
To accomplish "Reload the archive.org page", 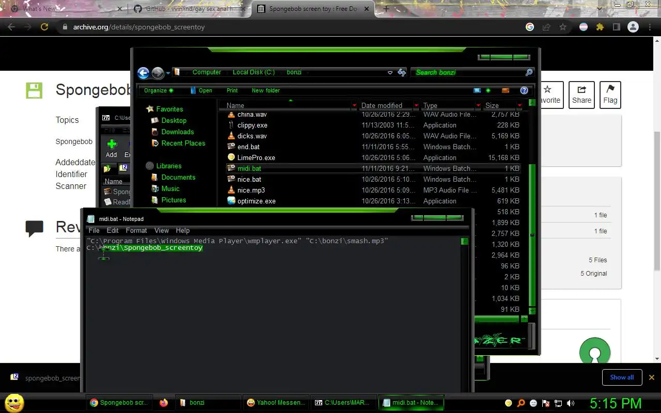I will [x=44, y=27].
